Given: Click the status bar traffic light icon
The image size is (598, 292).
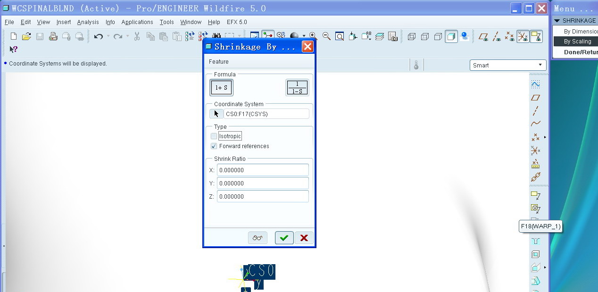Looking at the screenshot, I should click(416, 65).
